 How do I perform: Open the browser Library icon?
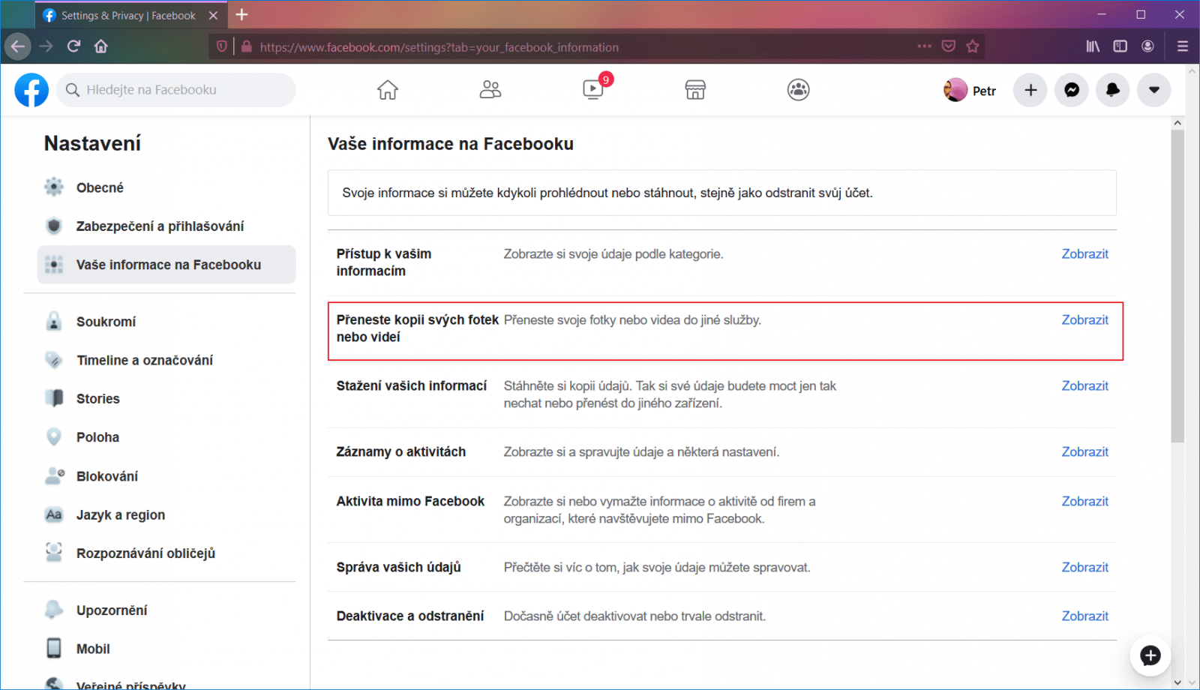1093,46
